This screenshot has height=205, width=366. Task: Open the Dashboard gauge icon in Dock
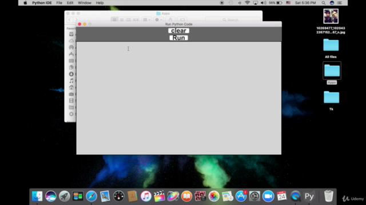click(x=118, y=196)
